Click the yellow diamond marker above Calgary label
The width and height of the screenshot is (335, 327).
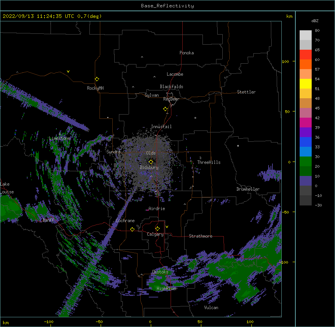pos(157,229)
